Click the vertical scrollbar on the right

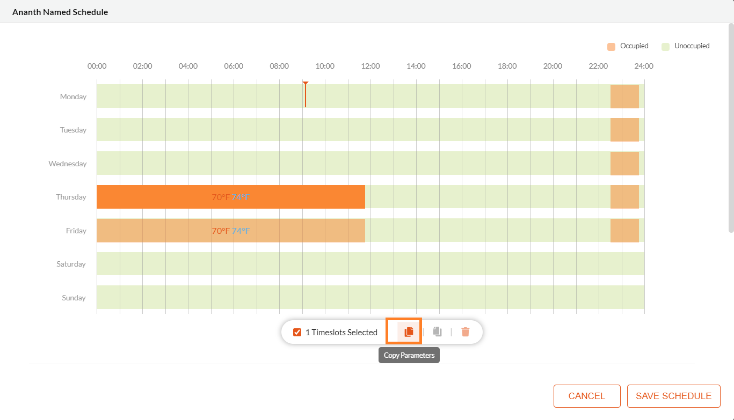731,129
